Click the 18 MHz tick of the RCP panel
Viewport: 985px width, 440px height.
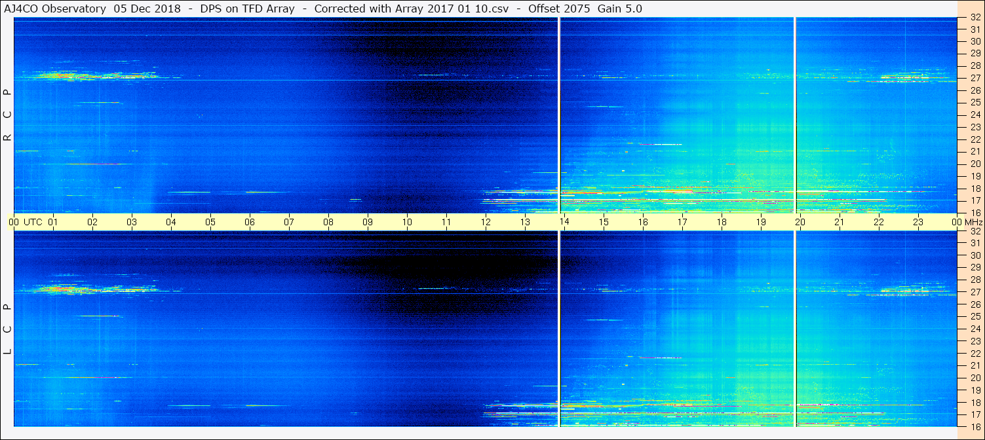(x=975, y=189)
